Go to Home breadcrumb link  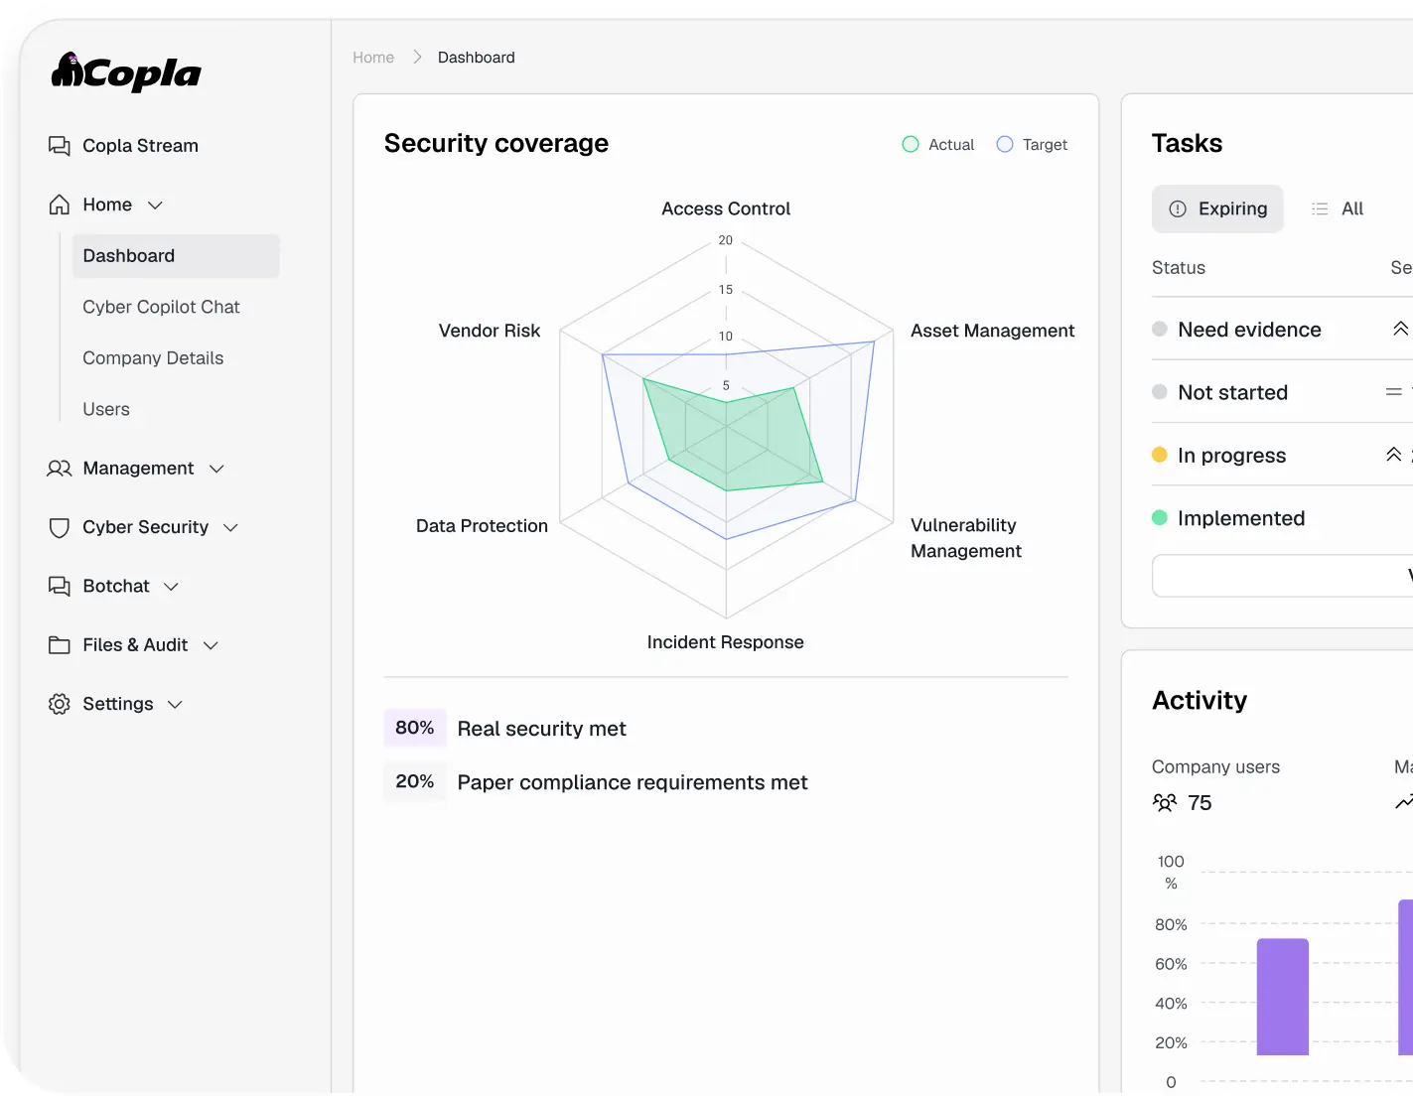[373, 58]
